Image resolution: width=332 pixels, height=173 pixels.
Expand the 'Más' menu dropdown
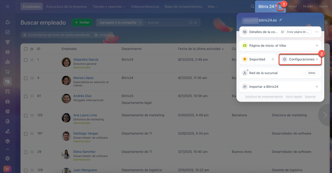point(213,6)
